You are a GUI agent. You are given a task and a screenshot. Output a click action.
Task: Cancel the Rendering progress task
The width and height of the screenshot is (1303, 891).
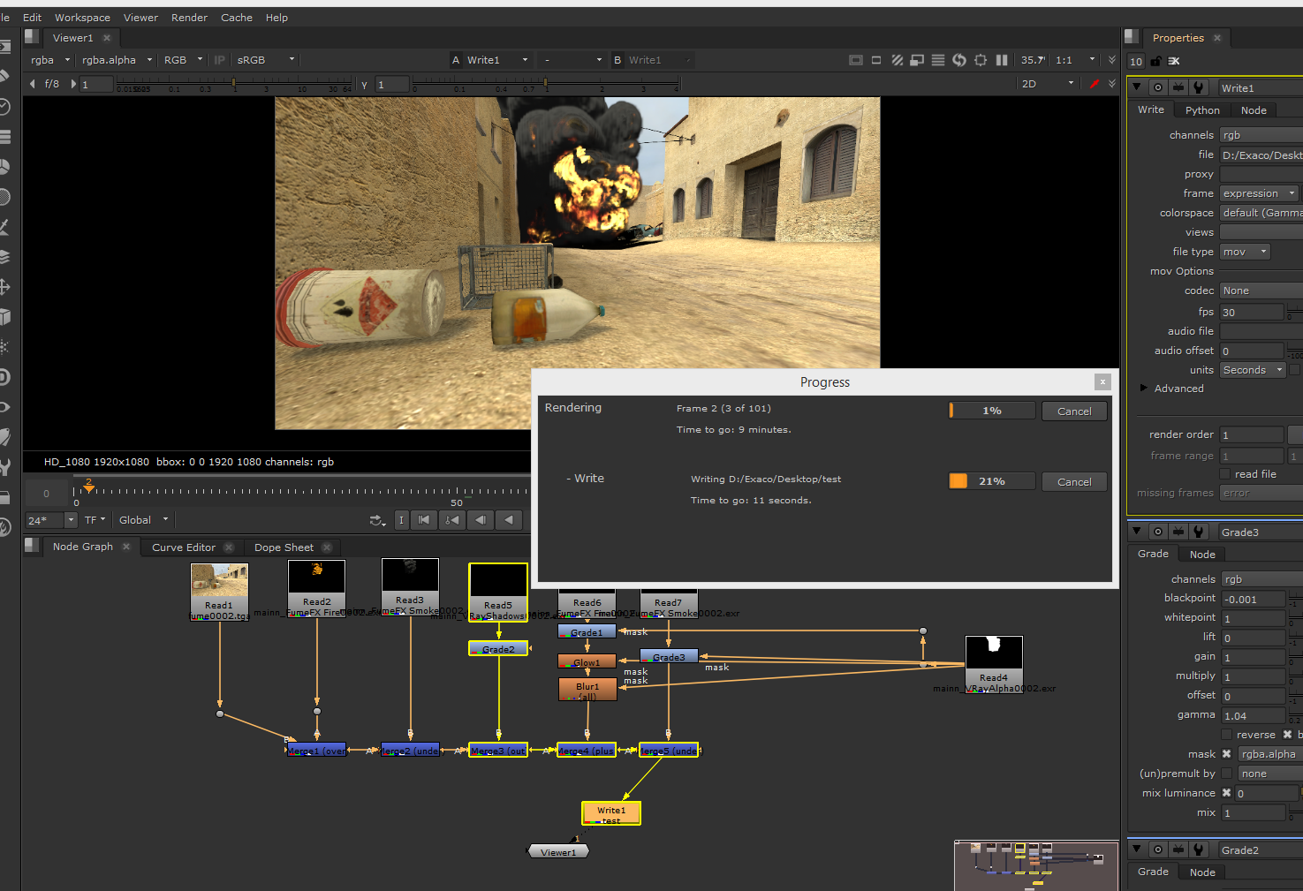pyautogui.click(x=1074, y=411)
